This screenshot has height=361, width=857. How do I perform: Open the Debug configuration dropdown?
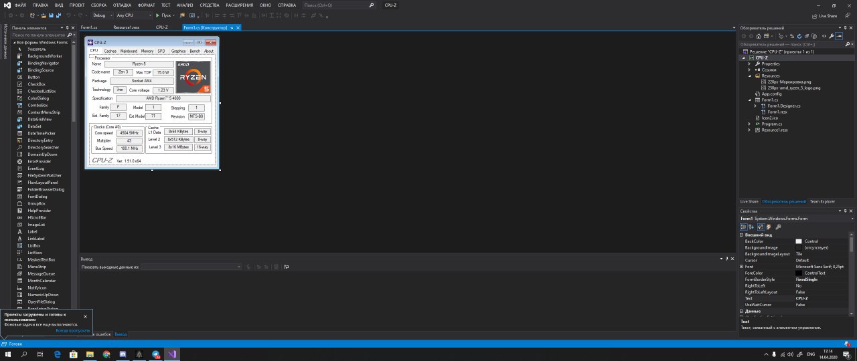pos(102,15)
